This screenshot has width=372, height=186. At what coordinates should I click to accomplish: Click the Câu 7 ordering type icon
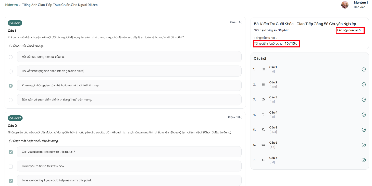tap(263, 160)
